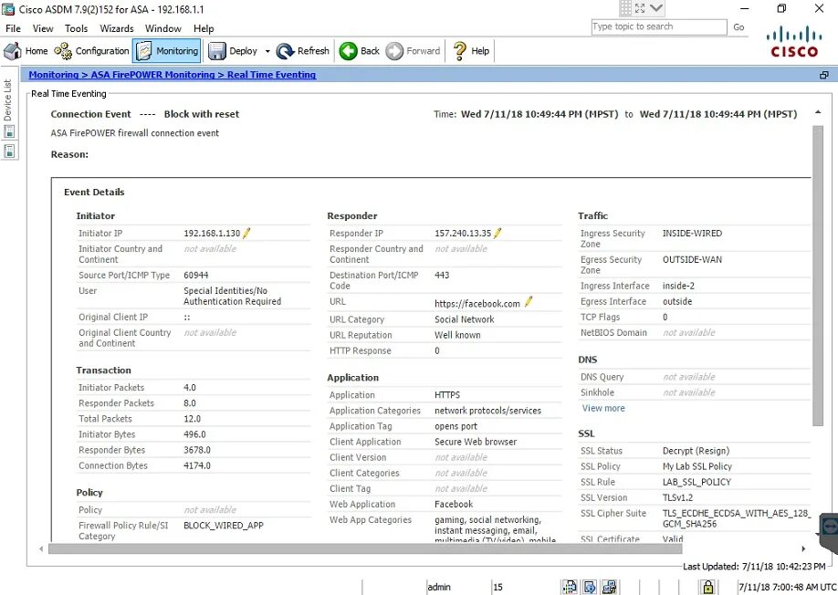The image size is (838, 595).
Task: Click the third status bar monitor icon
Action: (609, 587)
